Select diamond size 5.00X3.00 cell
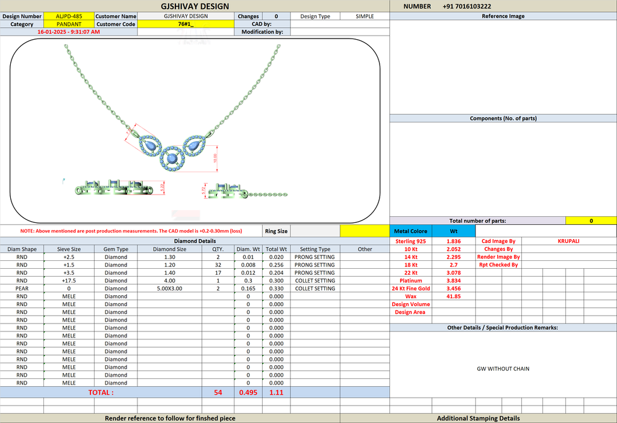This screenshot has width=617, height=423. point(169,289)
